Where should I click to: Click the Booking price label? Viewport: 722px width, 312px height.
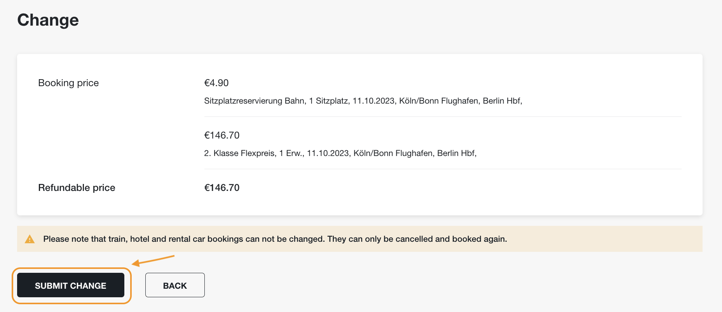[68, 83]
